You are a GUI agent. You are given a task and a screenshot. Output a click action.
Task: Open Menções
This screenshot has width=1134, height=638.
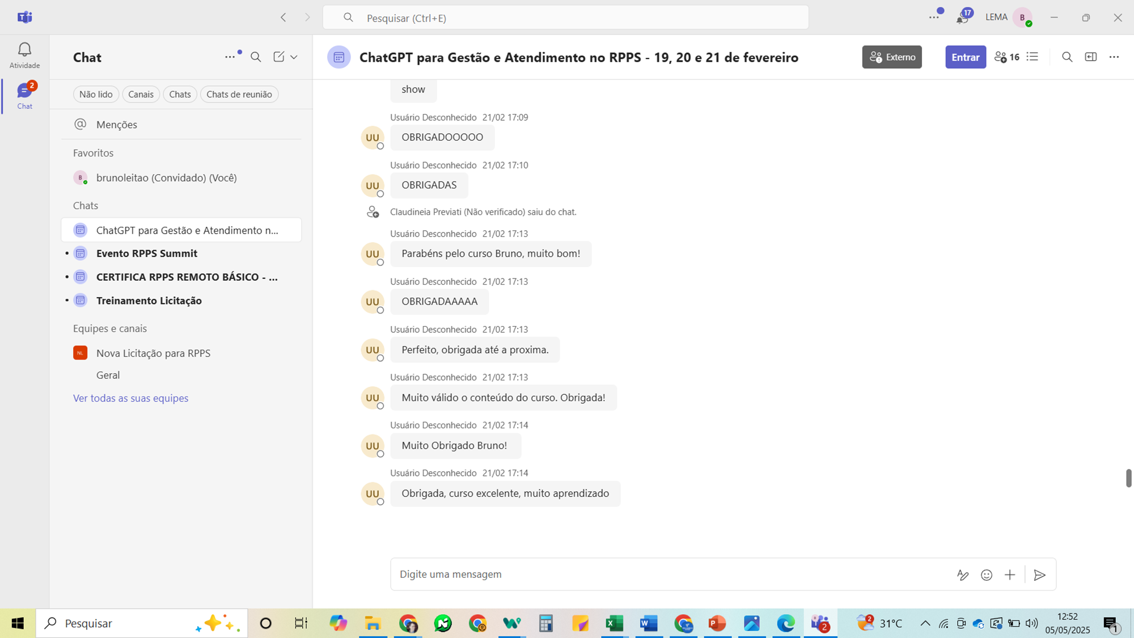pos(181,124)
